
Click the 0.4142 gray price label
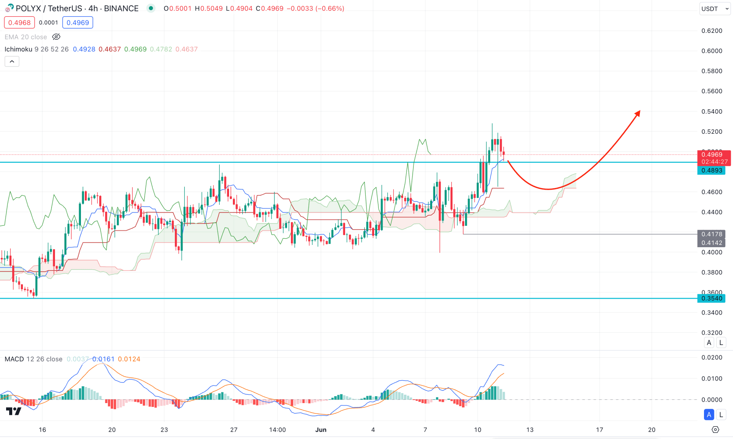pyautogui.click(x=711, y=243)
